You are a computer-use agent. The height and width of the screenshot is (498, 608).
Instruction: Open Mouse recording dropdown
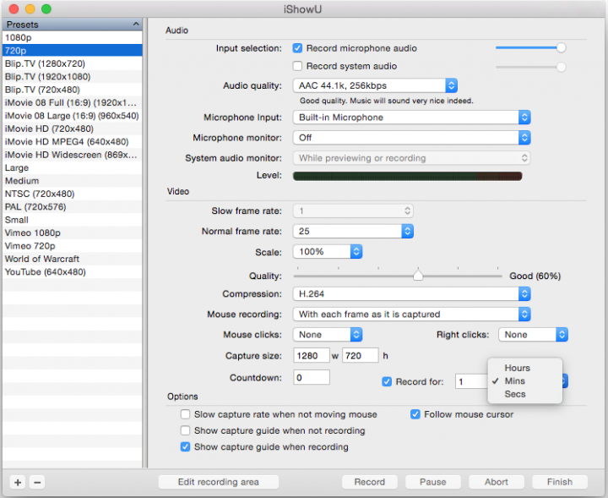click(x=412, y=314)
